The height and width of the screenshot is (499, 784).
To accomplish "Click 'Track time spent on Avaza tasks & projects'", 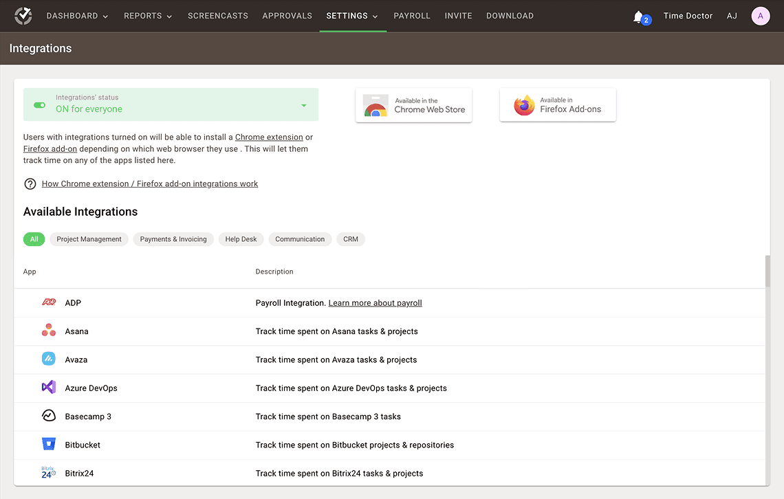I will [x=336, y=359].
